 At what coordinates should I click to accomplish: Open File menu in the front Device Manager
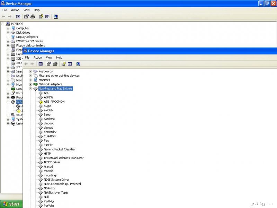tap(27, 58)
